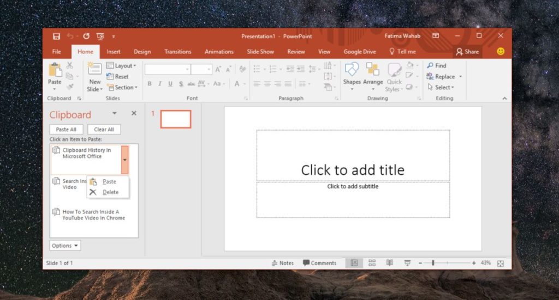Click the Shapes gallery icon
Viewport: 559px width, 300px height.
click(x=352, y=70)
